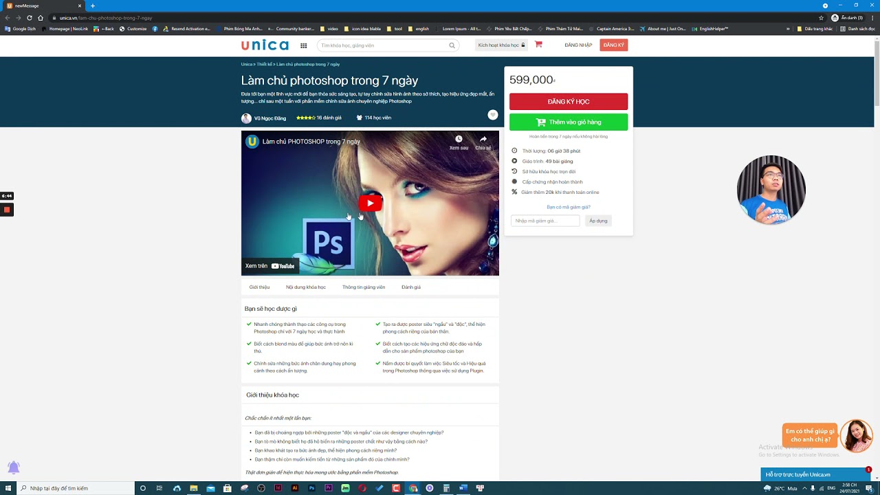
Task: Click the Xem sau clock icon
Action: (459, 139)
